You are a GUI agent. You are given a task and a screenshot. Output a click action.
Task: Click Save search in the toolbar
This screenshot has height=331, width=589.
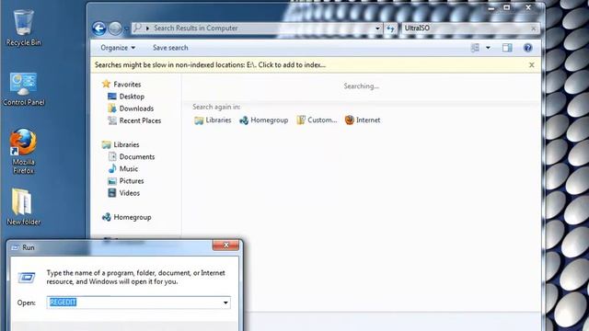pyautogui.click(x=170, y=48)
